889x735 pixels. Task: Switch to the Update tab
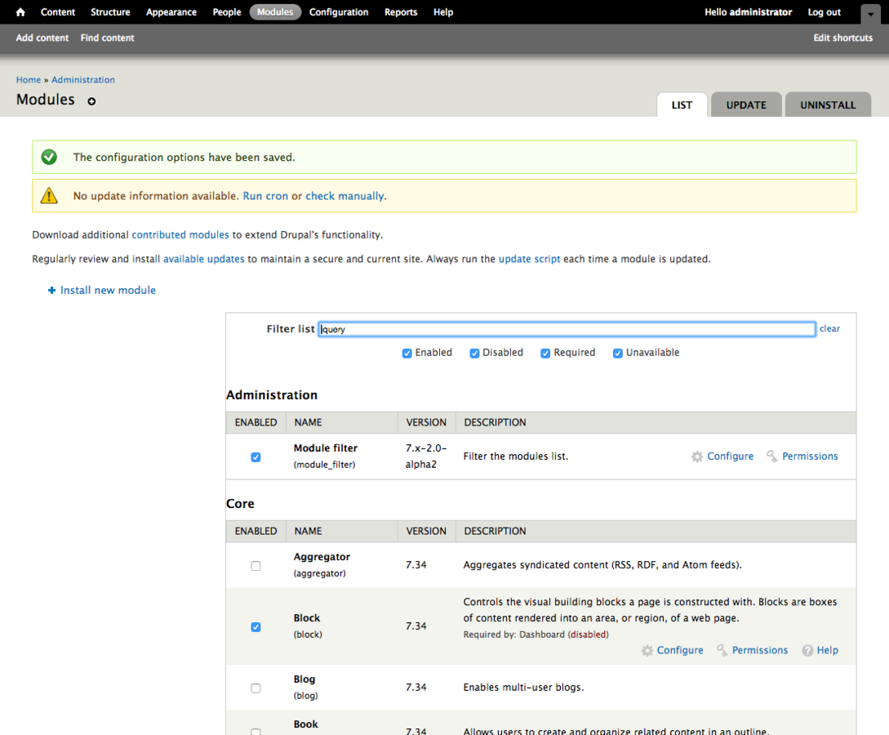746,105
